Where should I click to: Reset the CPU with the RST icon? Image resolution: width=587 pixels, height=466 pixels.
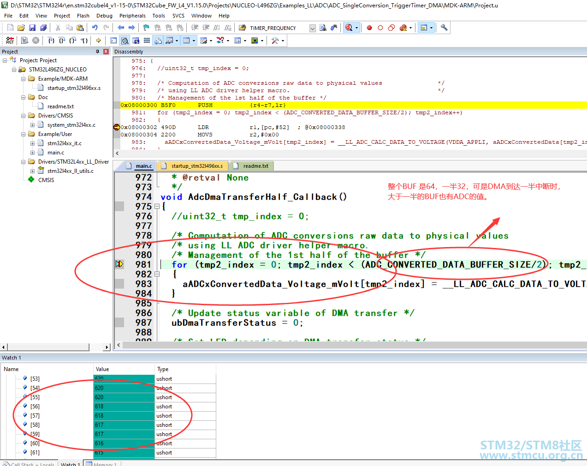pyautogui.click(x=10, y=41)
